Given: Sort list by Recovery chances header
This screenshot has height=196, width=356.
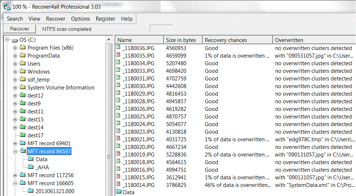Looking at the screenshot, I should click(237, 40).
